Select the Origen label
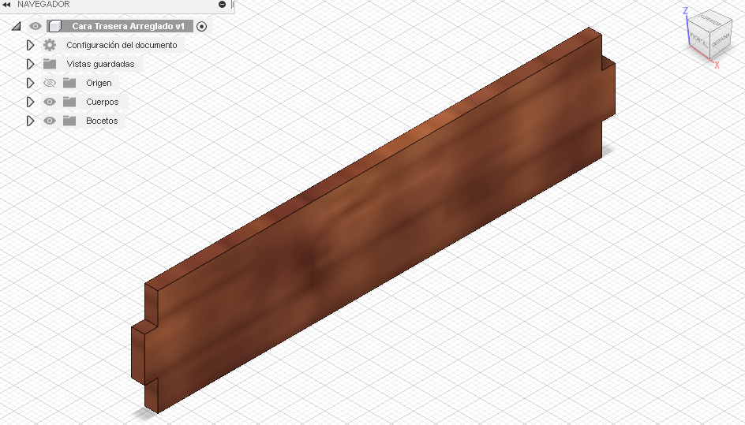The height and width of the screenshot is (425, 745). 99,83
